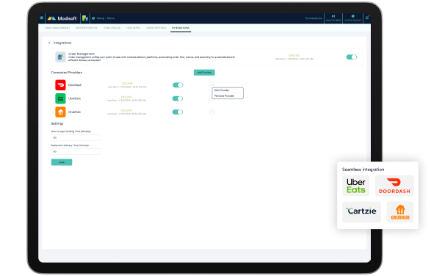
Task: Toggle the GrubHub provider switch
Action: point(178,112)
